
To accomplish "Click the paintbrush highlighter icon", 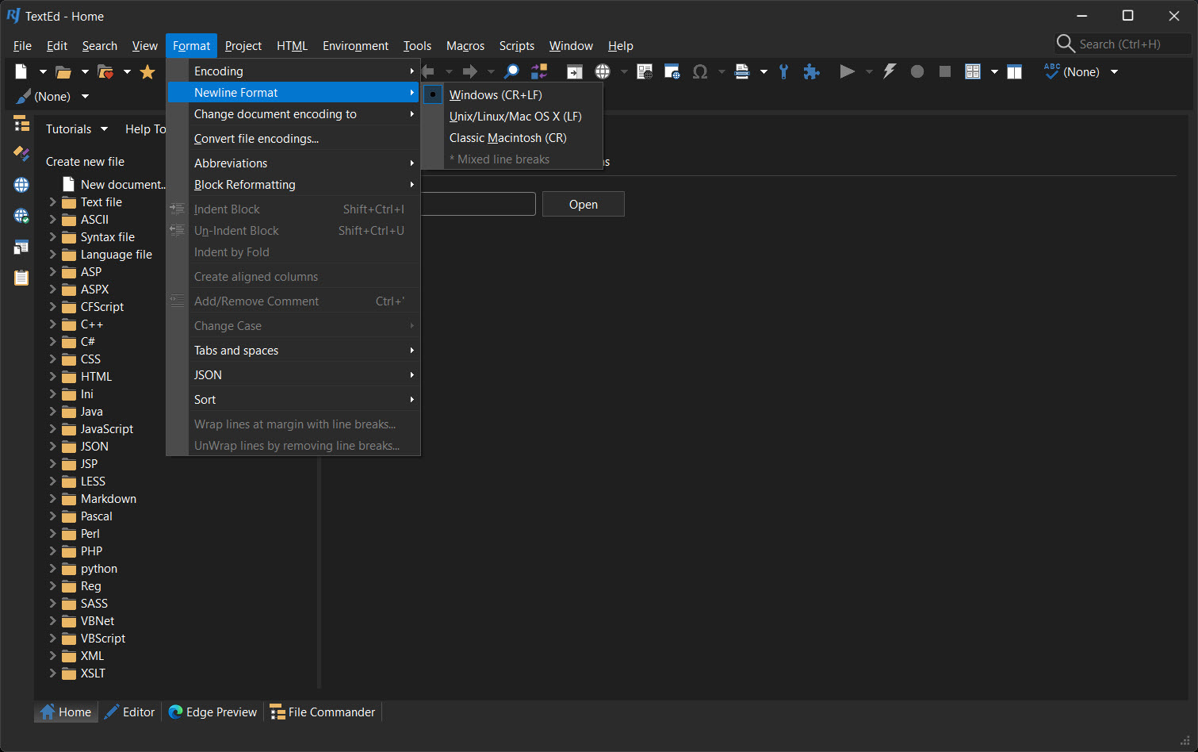I will tap(24, 96).
